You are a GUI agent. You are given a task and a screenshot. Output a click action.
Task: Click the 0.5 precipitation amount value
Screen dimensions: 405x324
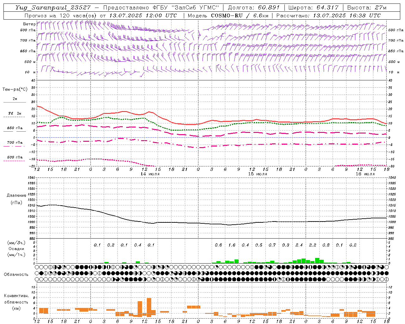click(x=259, y=245)
